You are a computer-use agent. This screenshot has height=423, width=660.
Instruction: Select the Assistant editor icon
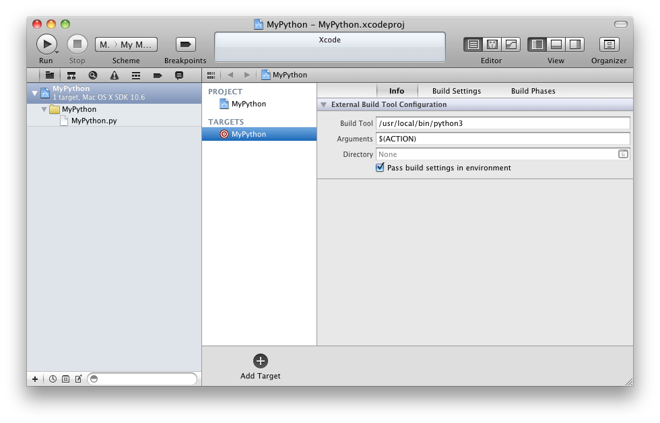point(492,44)
